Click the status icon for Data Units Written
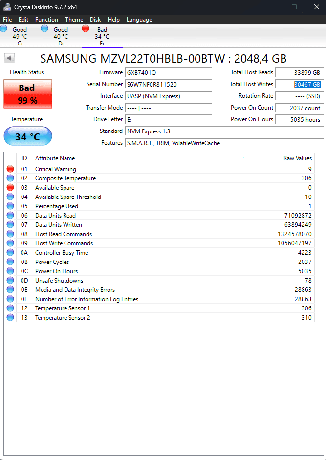The height and width of the screenshot is (460, 326). click(10, 224)
